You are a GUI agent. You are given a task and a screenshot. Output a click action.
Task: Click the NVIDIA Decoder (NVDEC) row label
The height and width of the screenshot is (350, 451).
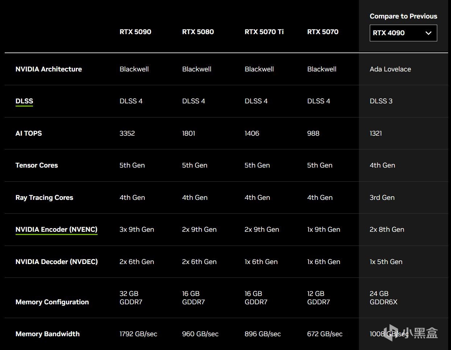point(57,262)
